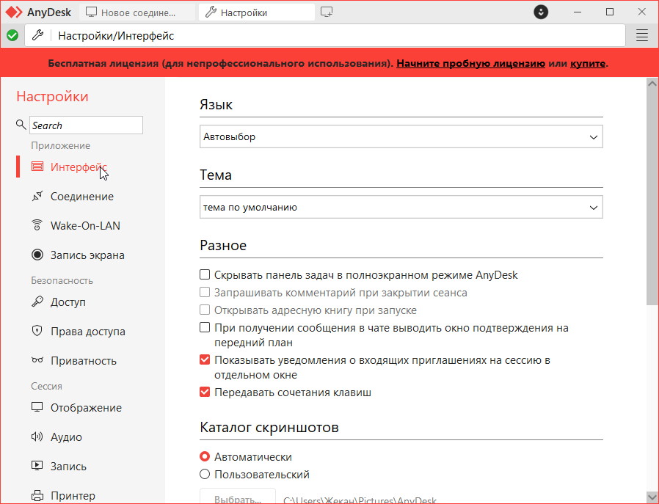Click the Запись экрана record icon
This screenshot has height=504, width=659.
tap(37, 255)
